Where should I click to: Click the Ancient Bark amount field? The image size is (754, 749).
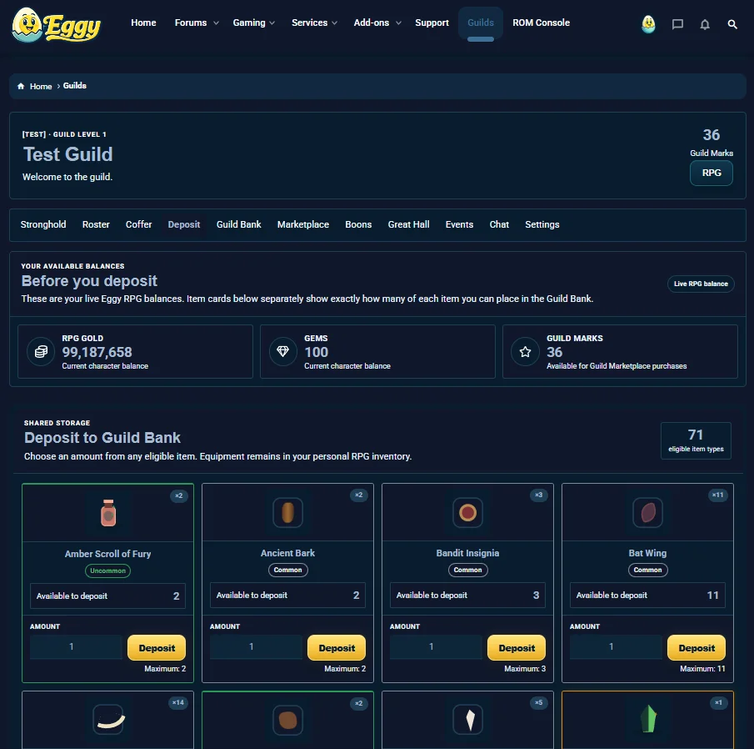tap(256, 647)
